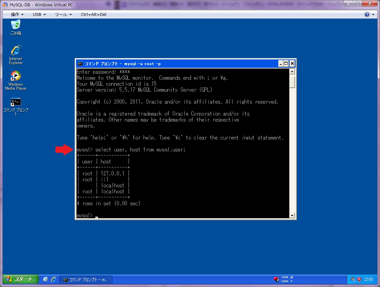
Task: Click the command prompt title bar text
Action: pyautogui.click(x=122, y=64)
